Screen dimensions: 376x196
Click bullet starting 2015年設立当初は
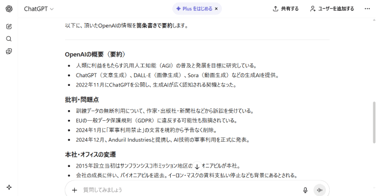158,166
